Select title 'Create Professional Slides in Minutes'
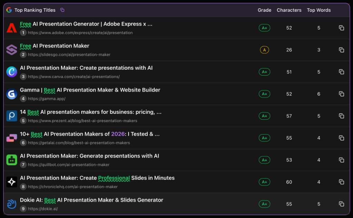This screenshot has width=353, height=218. pyautogui.click(x=127, y=178)
